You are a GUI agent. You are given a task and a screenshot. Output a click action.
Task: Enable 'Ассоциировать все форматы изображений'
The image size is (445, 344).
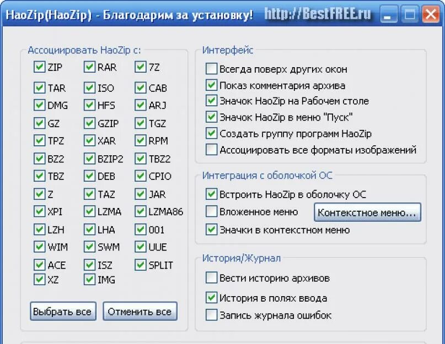211,150
